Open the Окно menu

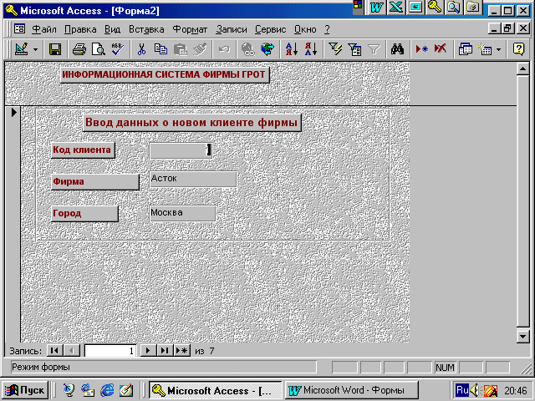305,30
